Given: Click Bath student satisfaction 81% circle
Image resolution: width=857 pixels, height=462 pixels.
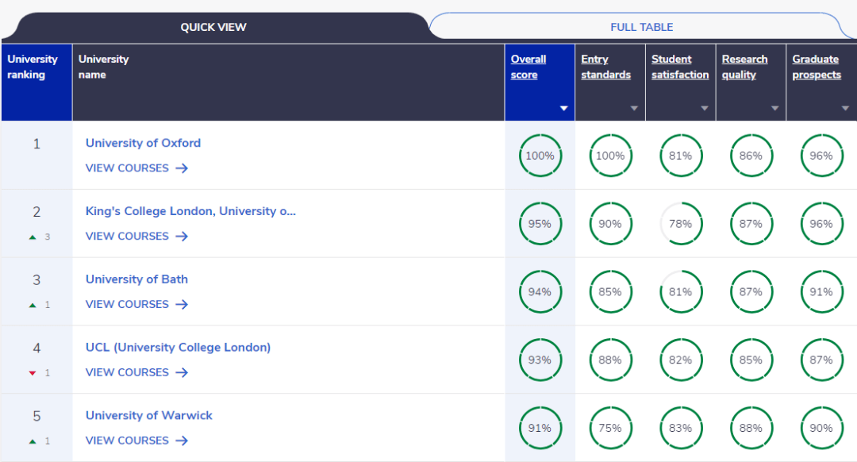Looking at the screenshot, I should click(x=681, y=291).
